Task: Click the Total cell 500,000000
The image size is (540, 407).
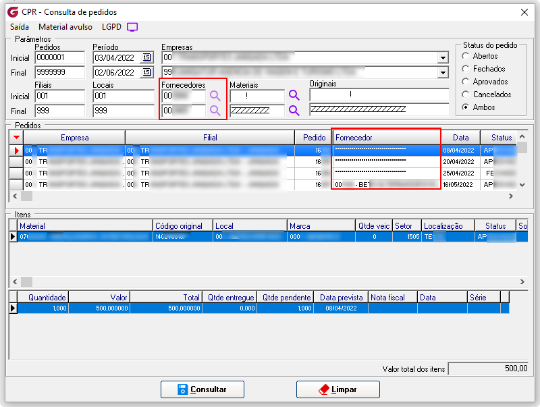Action: coord(166,308)
